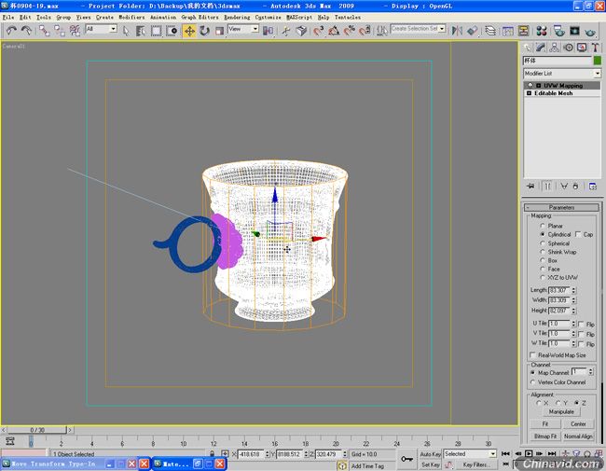Toggle 3D Snaps icon
Screen dimensions: 606x471
(x=319, y=31)
